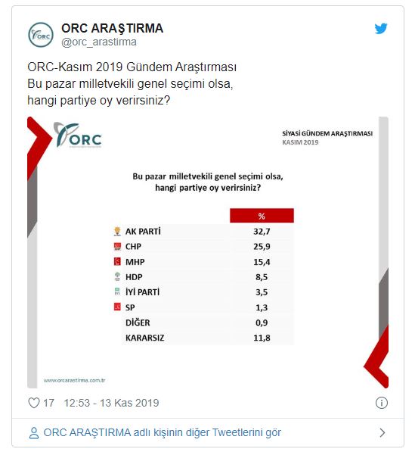This screenshot has height=452, width=415.
Task: Click the CHP party logo
Action: pos(117,247)
